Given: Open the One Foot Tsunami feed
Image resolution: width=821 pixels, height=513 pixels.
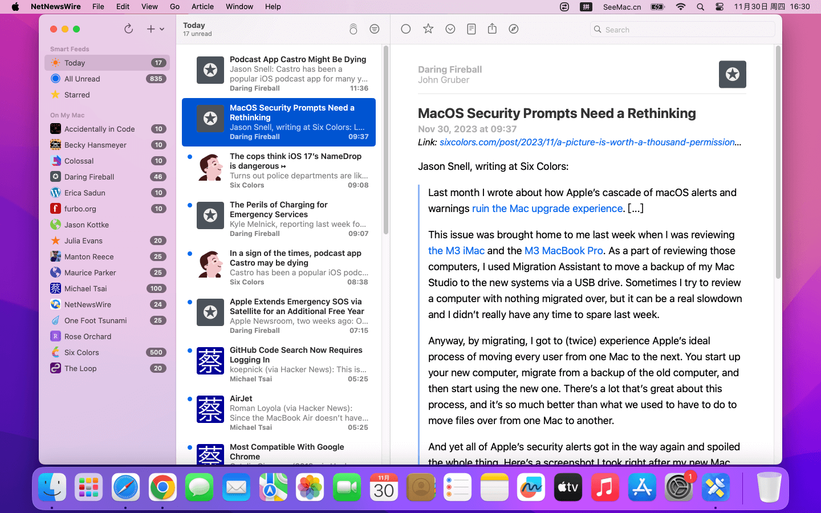Looking at the screenshot, I should [x=107, y=320].
